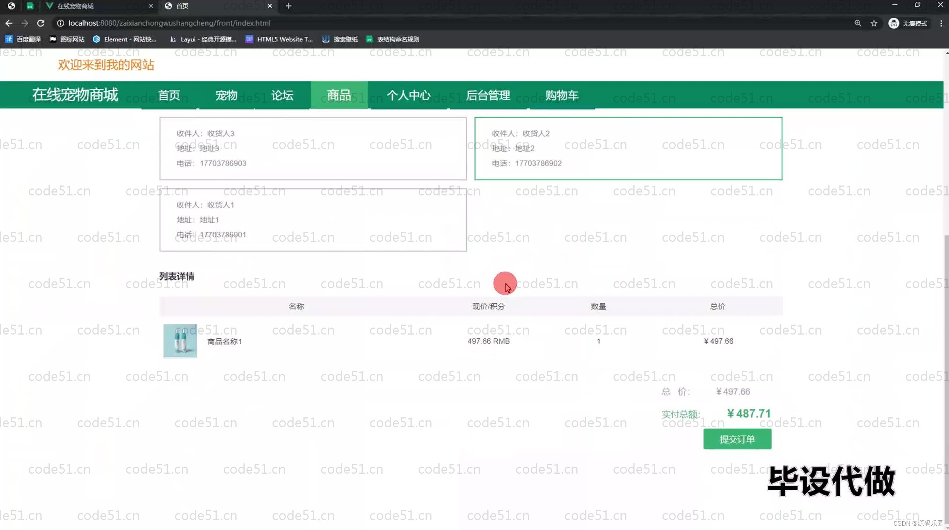Image resolution: width=949 pixels, height=530 pixels.
Task: Click the 实付总额 ¥487.71 amount
Action: 749,414
